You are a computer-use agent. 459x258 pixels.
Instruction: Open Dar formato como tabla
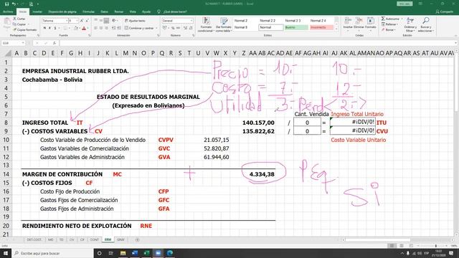(224, 24)
